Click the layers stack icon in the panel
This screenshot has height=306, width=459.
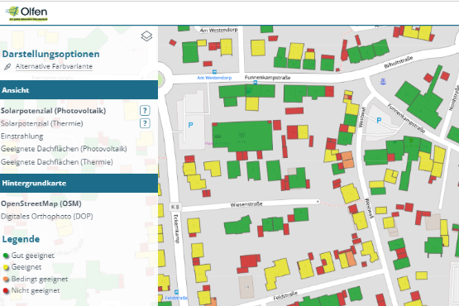146,36
